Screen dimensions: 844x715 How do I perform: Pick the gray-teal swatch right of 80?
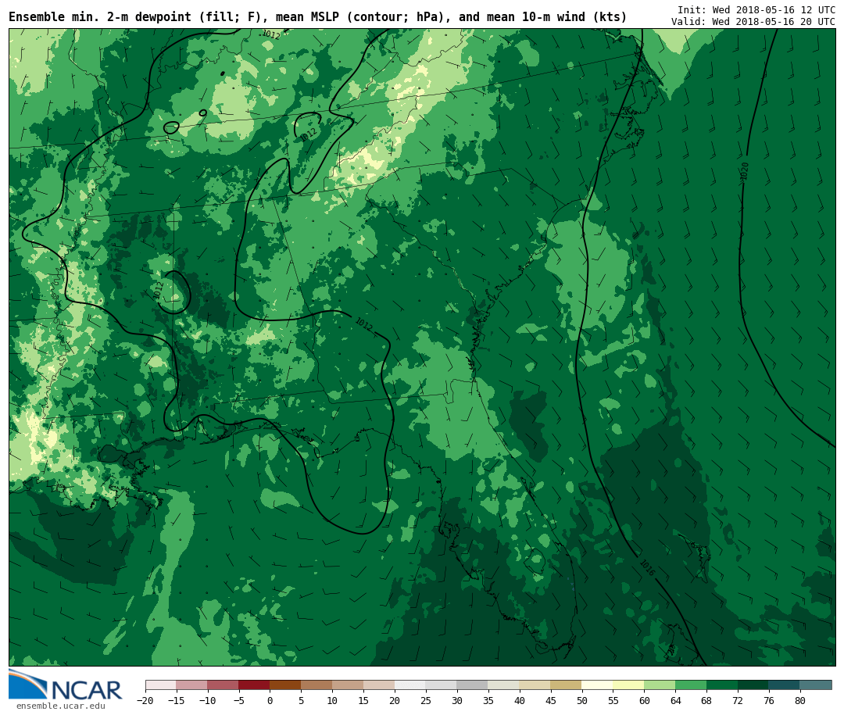tap(817, 685)
